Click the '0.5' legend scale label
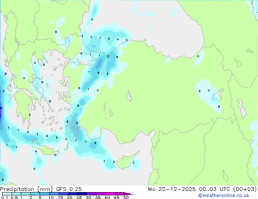Image resolution: width=258 pixels, height=199 pixels. point(14,197)
